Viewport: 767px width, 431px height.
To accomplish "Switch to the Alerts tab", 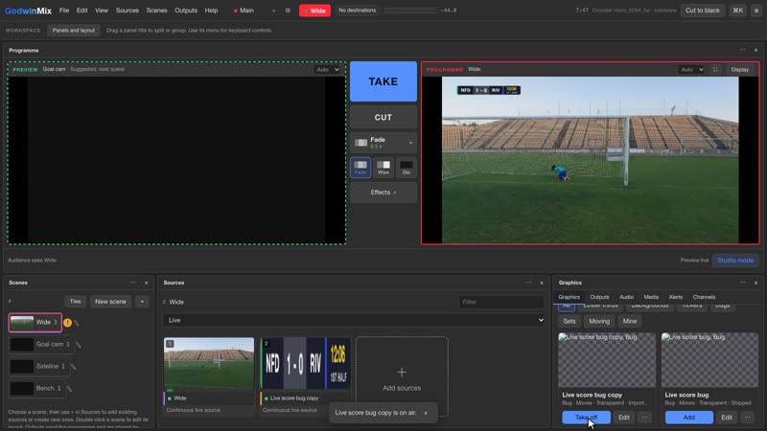I will 676,297.
